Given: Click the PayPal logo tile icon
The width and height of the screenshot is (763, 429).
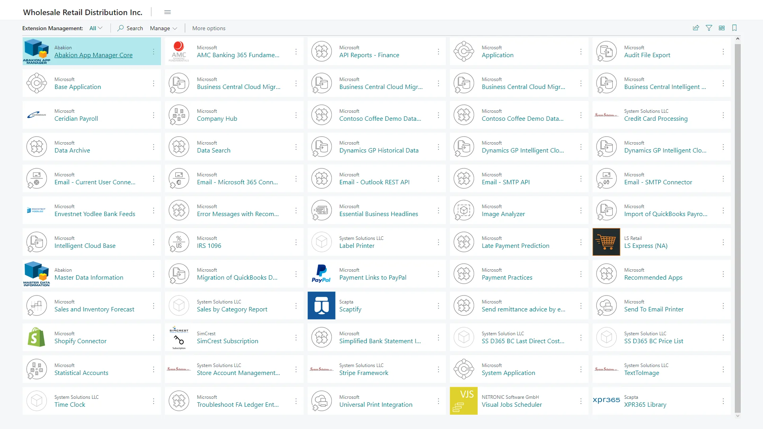Looking at the screenshot, I should tap(321, 274).
